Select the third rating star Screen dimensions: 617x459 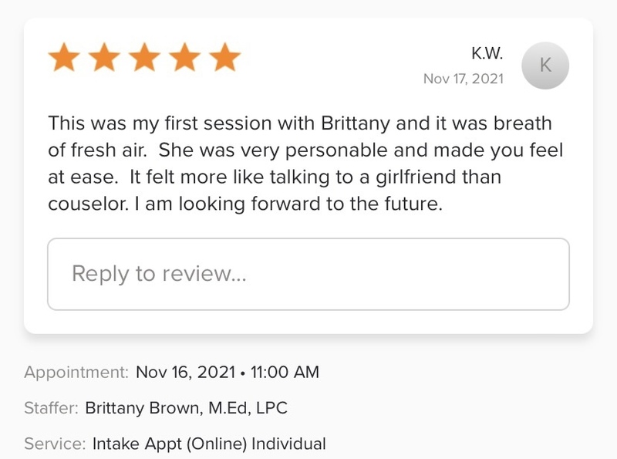(x=145, y=59)
